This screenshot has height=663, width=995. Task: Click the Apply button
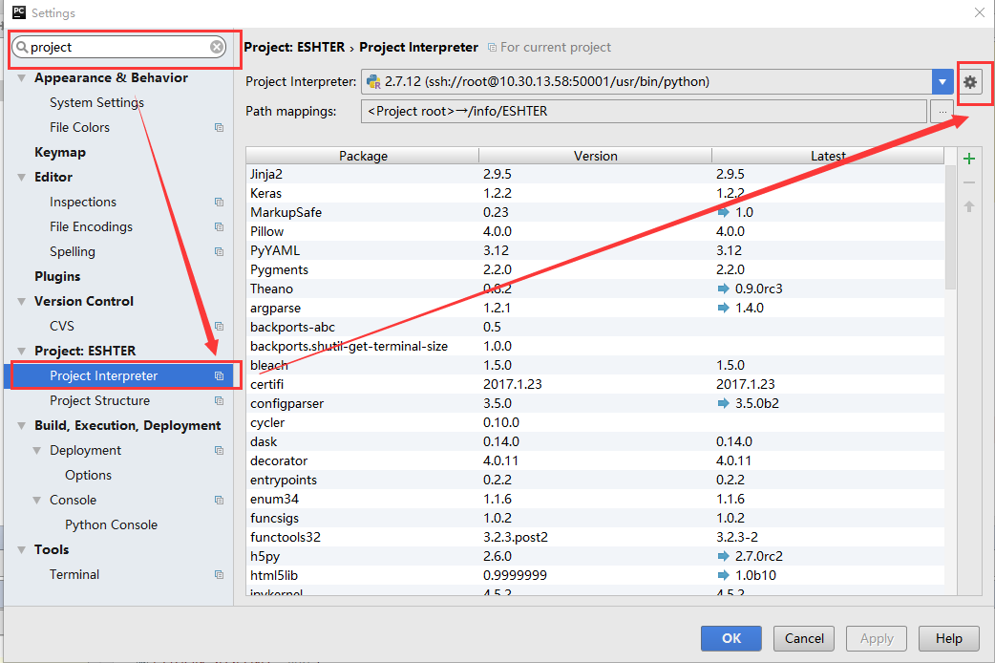tap(877, 638)
